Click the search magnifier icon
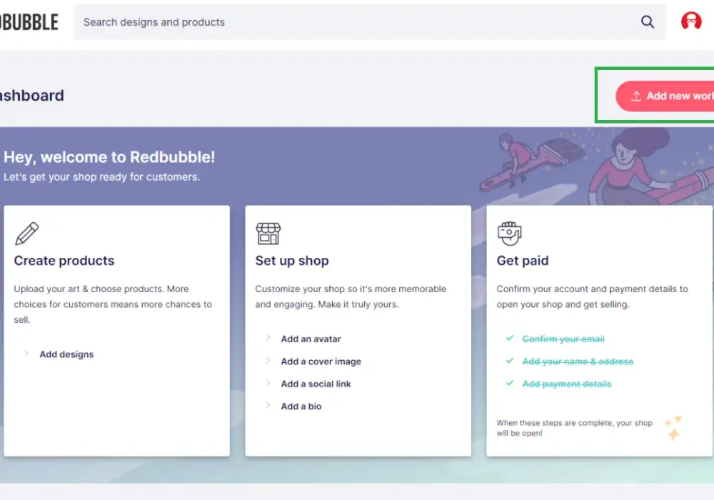Image resolution: width=714 pixels, height=500 pixels. click(647, 22)
